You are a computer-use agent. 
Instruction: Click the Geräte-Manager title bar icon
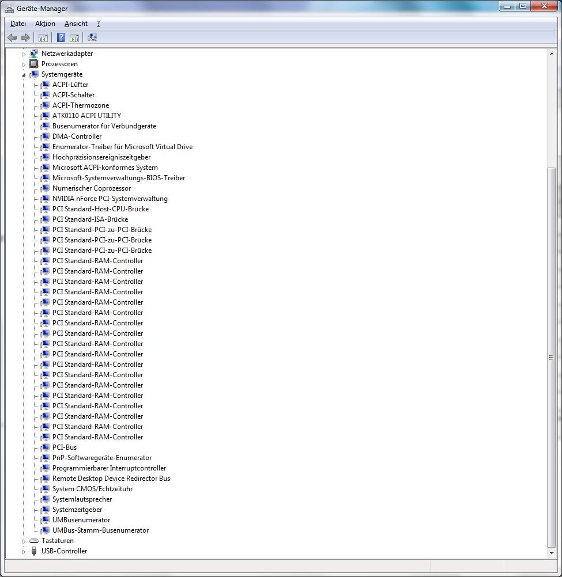click(10, 8)
